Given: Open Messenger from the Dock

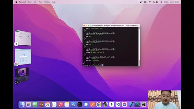Looking at the screenshot, I should [x=124, y=104].
